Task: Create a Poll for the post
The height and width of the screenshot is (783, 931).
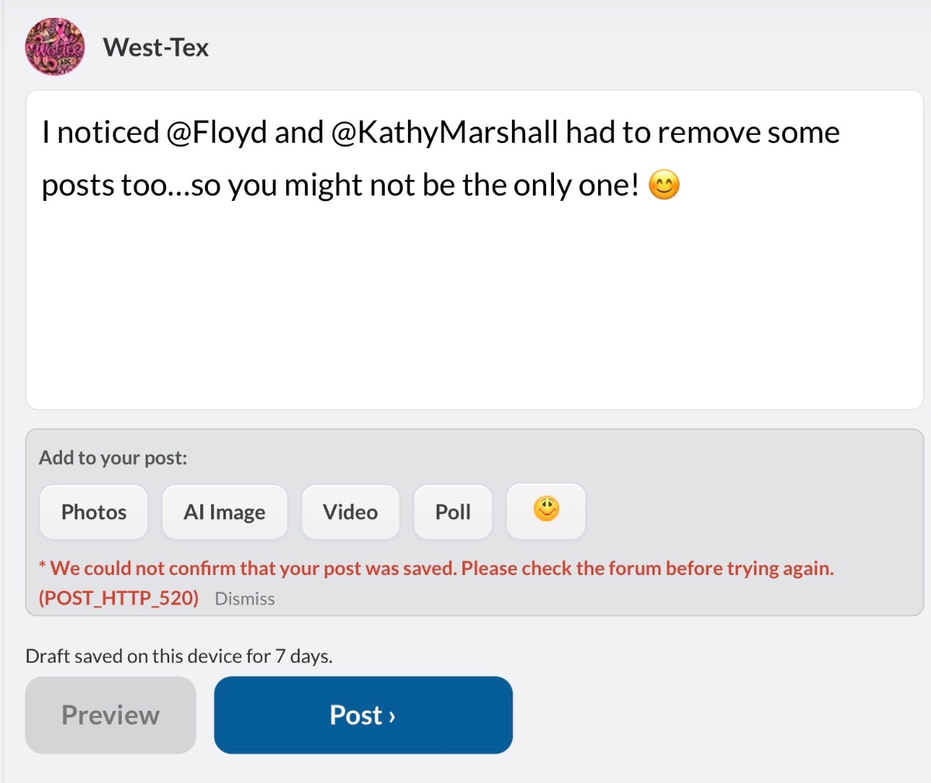Action: click(x=453, y=511)
